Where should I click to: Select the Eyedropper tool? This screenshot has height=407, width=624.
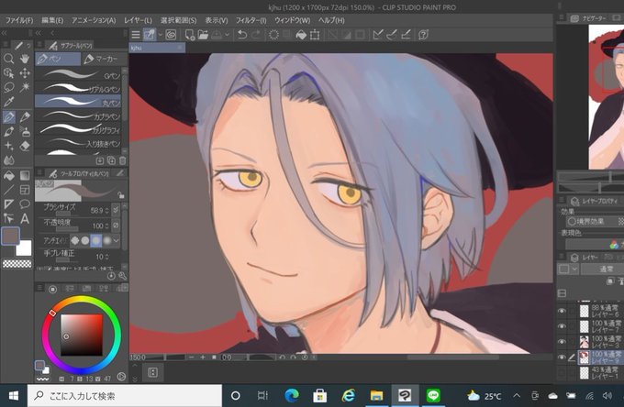(x=9, y=102)
